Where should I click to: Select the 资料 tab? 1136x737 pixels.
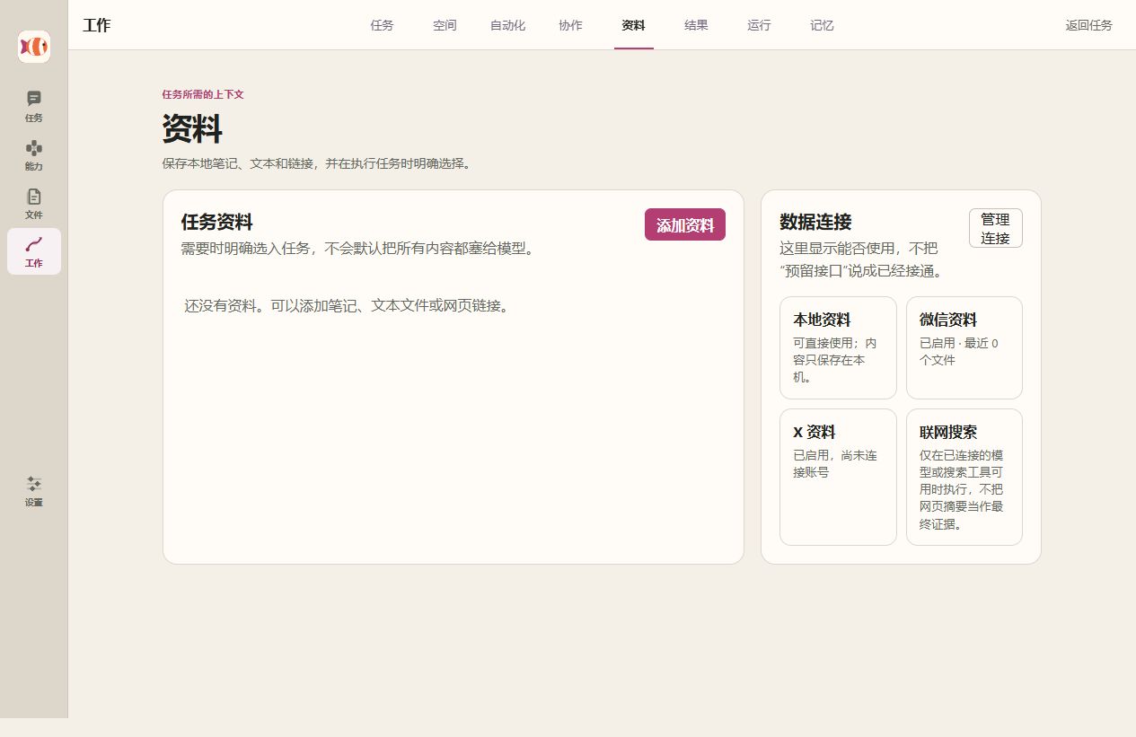pos(633,25)
